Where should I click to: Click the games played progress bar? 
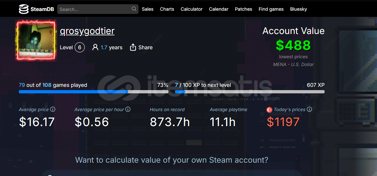tap(94, 92)
